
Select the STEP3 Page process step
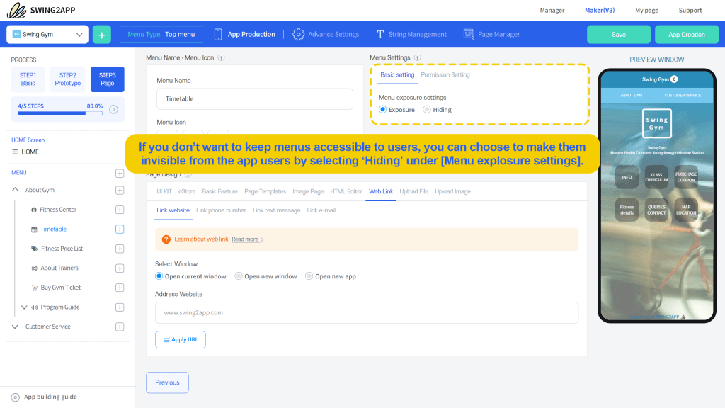pos(108,79)
